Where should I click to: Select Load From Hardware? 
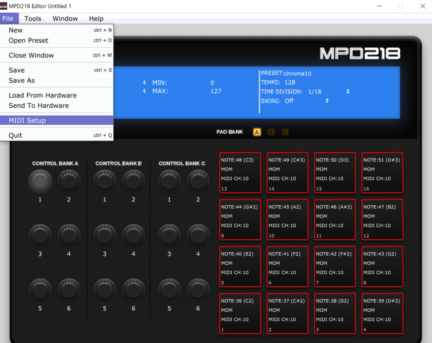tap(57, 95)
